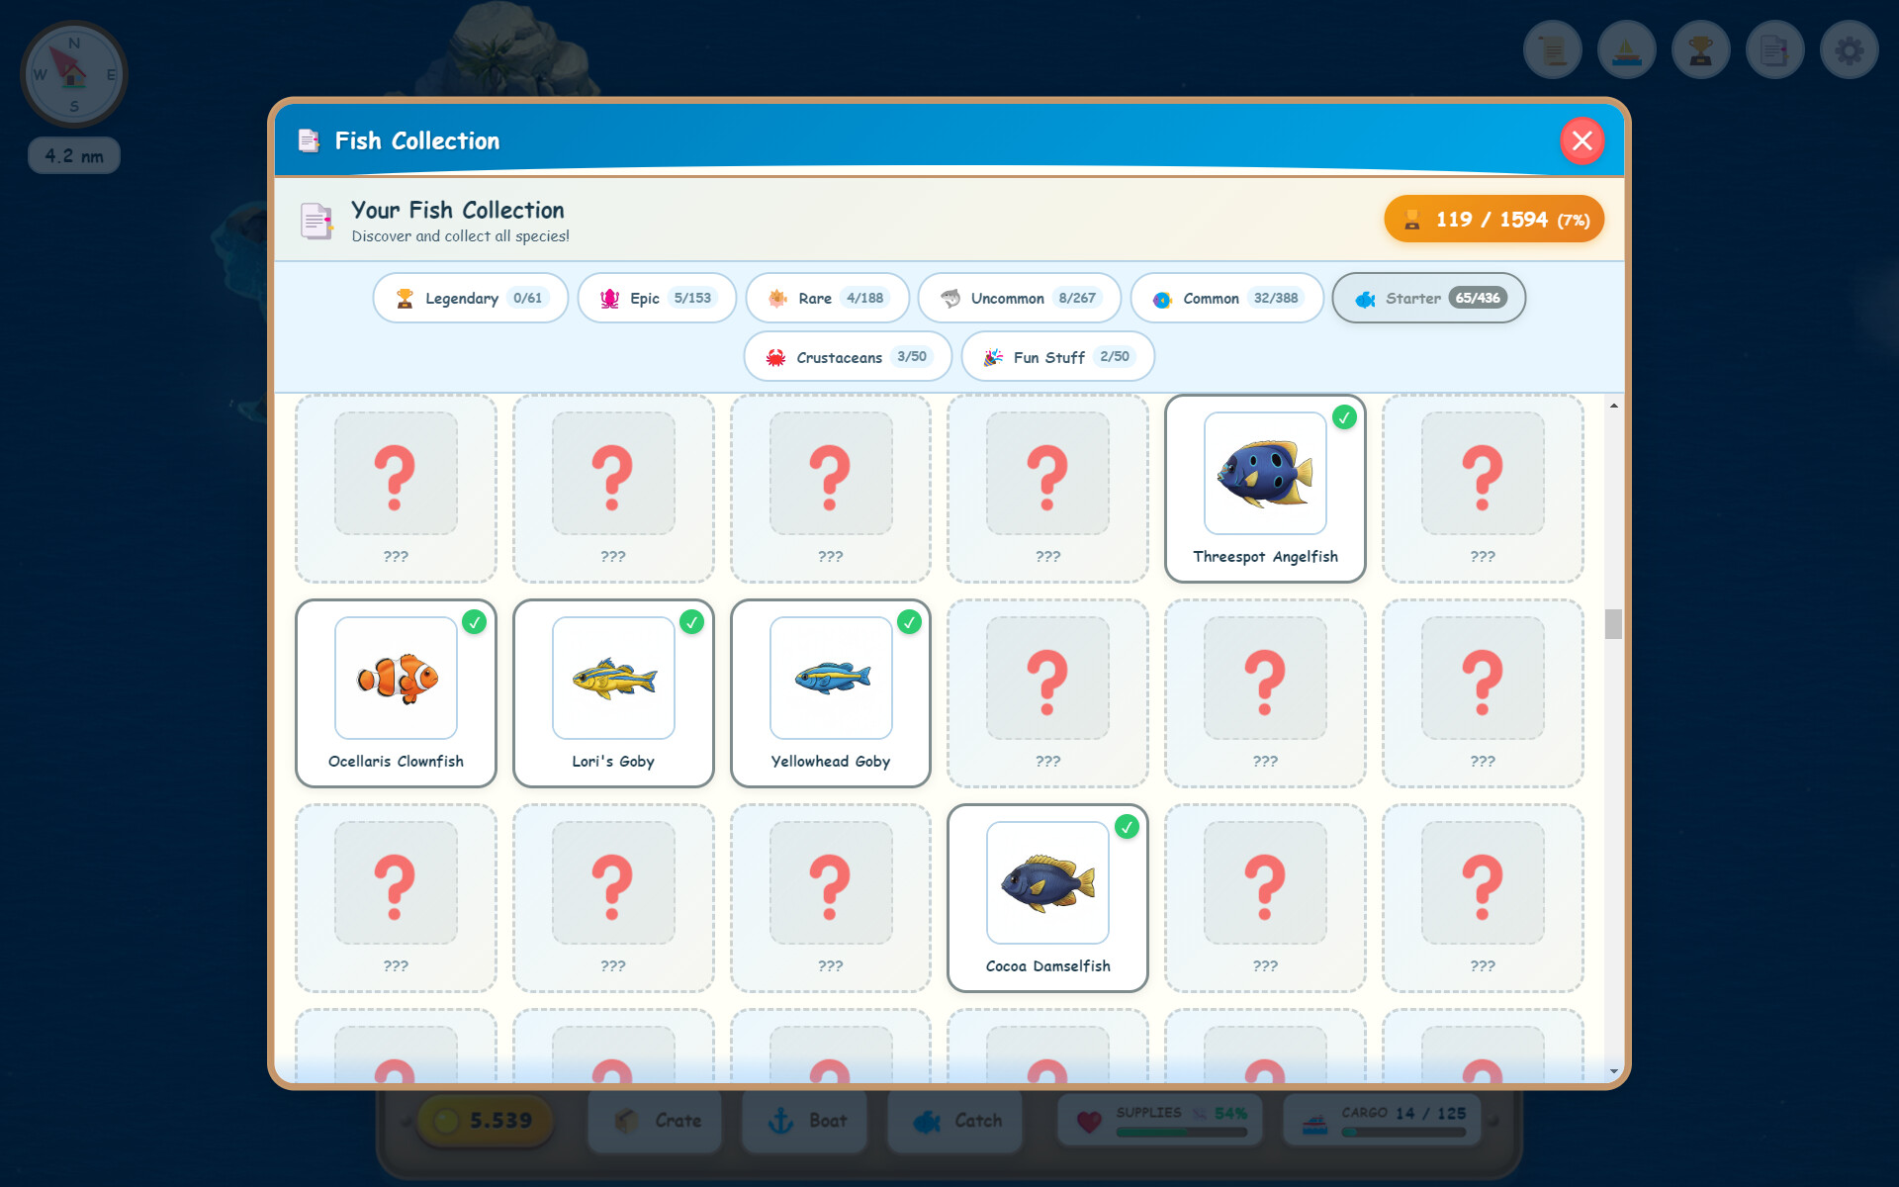Open the journal document icon near settings
Screen dimensions: 1899x1187
click(x=1774, y=48)
